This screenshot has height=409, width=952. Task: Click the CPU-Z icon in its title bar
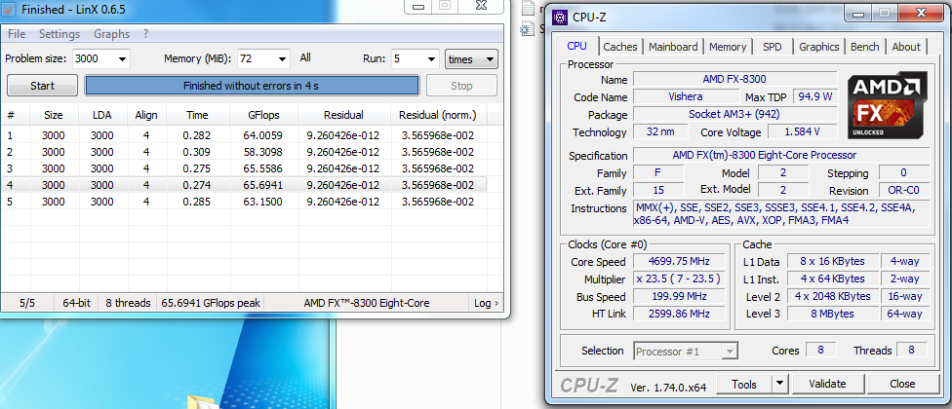(x=560, y=17)
